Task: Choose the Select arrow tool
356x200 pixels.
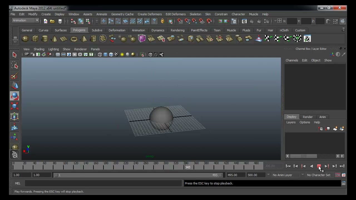Action: pyautogui.click(x=14, y=55)
